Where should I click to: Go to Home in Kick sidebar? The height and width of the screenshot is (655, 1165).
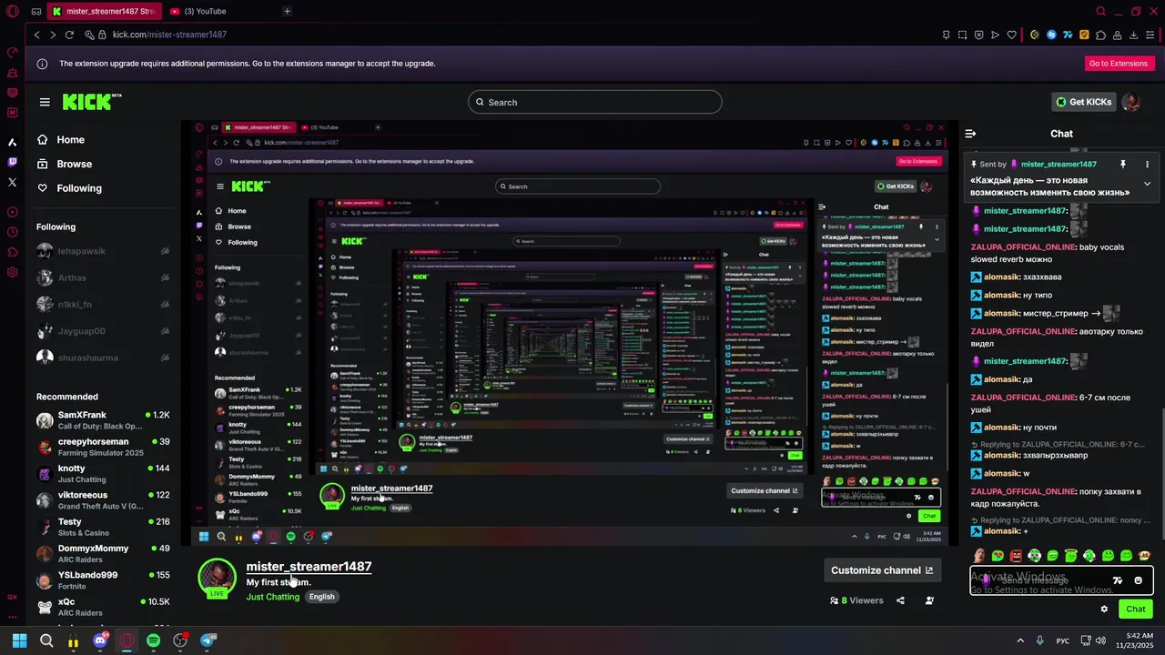click(61, 140)
